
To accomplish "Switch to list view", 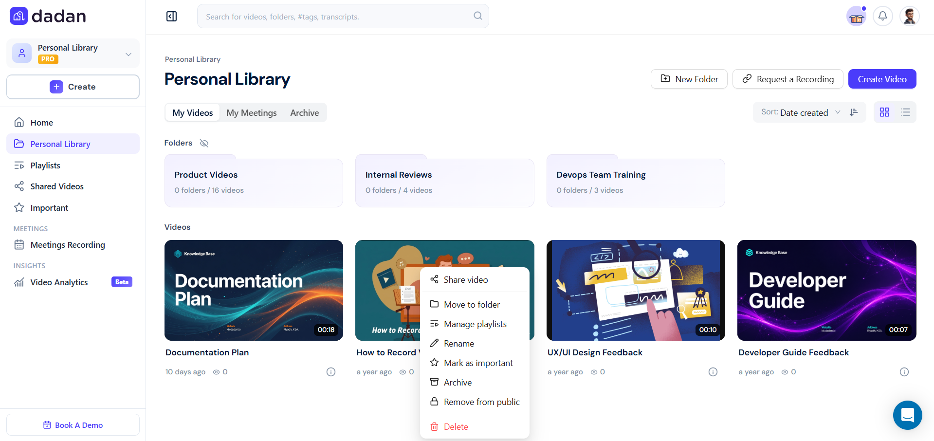I will click(x=905, y=112).
